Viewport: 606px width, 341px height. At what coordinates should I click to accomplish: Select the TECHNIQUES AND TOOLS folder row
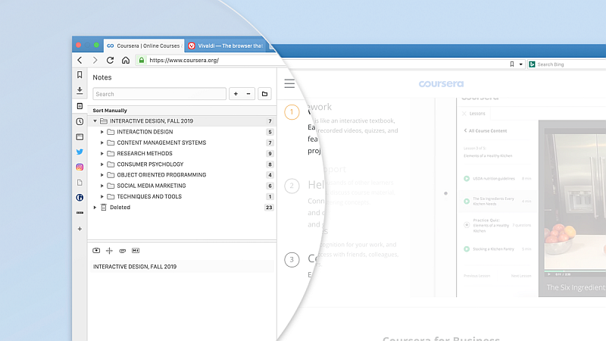pyautogui.click(x=182, y=196)
